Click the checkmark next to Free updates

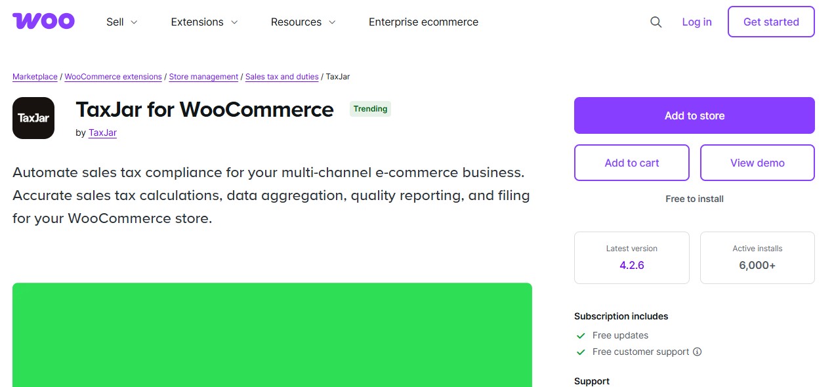pos(581,335)
